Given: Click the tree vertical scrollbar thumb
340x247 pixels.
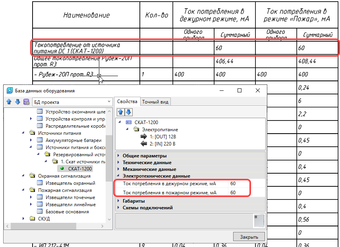Looking at the screenshot, I should [x=109, y=159].
